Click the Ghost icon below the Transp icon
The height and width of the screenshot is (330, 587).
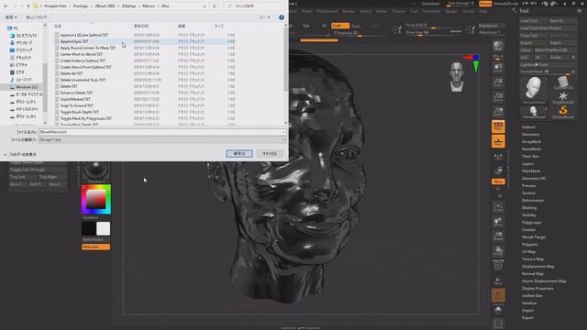[x=498, y=295]
